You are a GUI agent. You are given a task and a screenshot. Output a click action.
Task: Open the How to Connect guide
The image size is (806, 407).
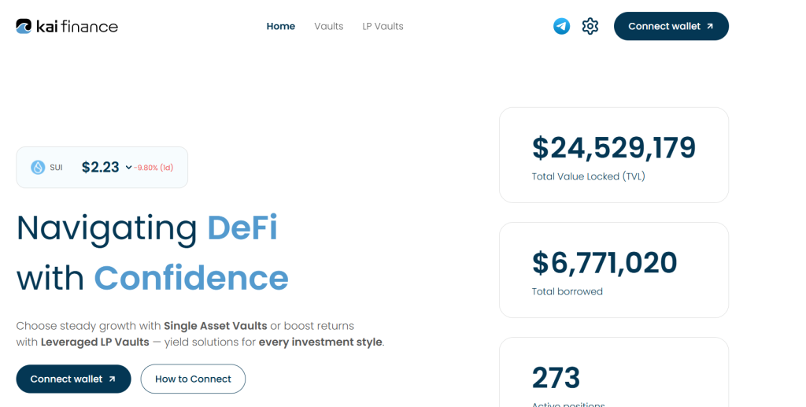point(193,379)
